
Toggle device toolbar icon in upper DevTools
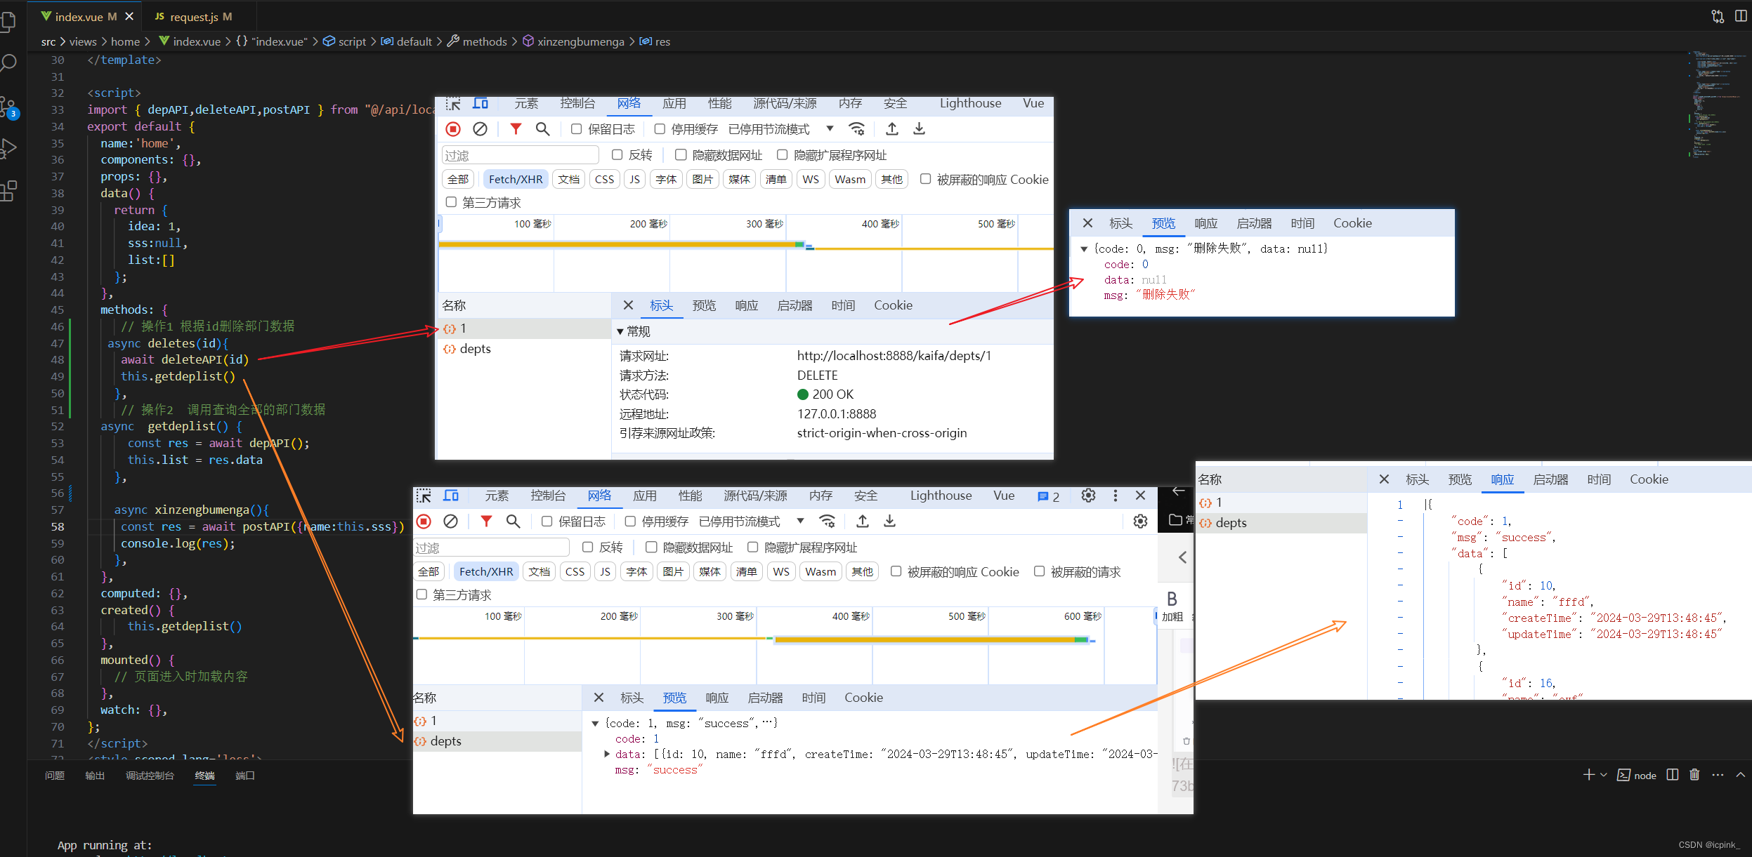pos(481,104)
